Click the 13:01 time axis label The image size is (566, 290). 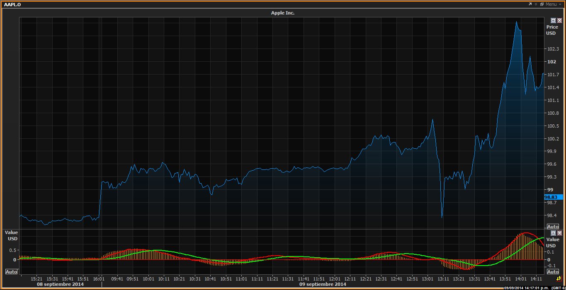pyautogui.click(x=428, y=279)
